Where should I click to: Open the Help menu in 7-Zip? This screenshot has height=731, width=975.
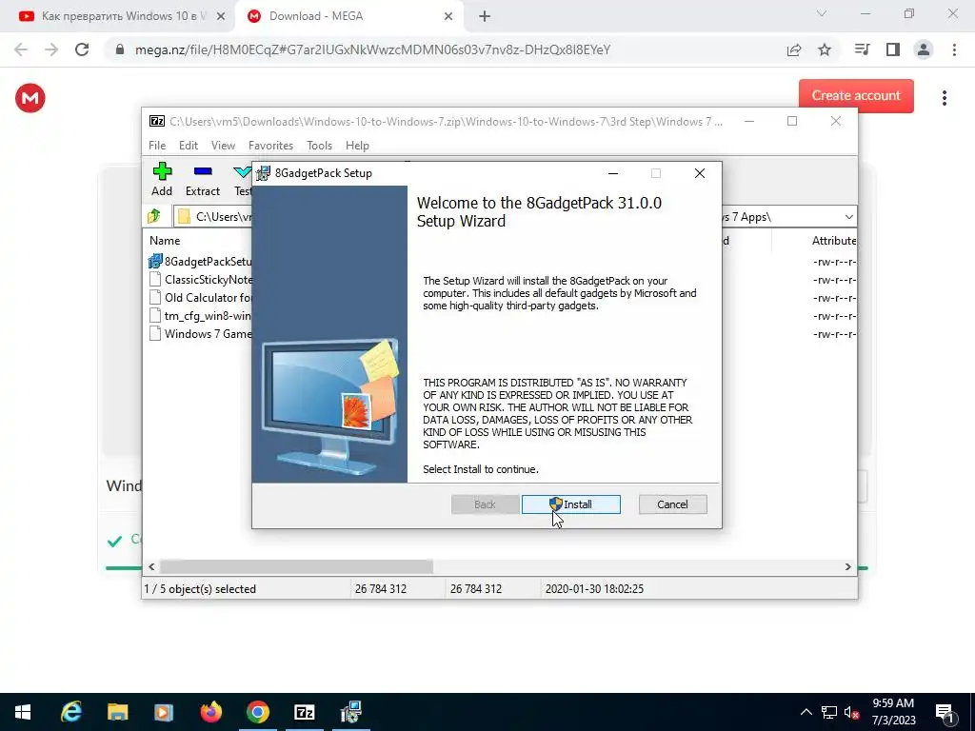point(357,146)
